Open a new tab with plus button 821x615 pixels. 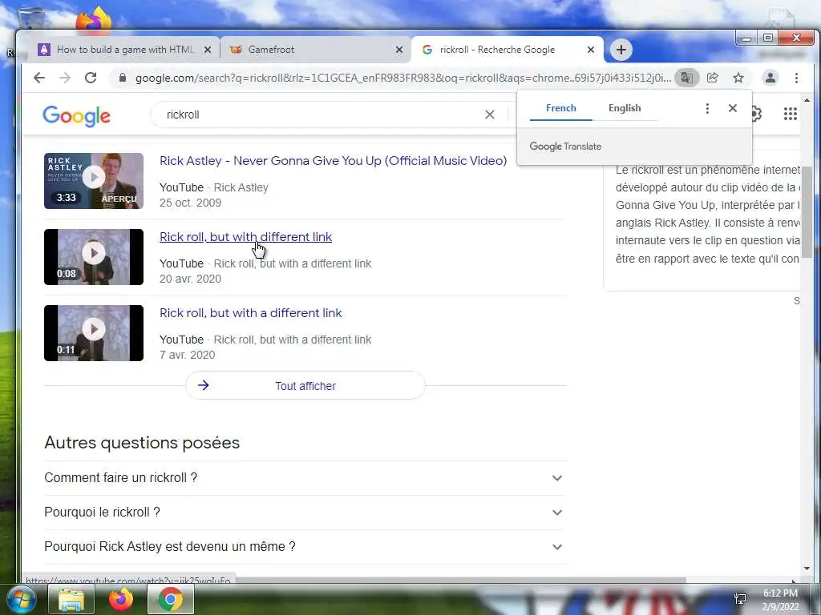pyautogui.click(x=621, y=50)
